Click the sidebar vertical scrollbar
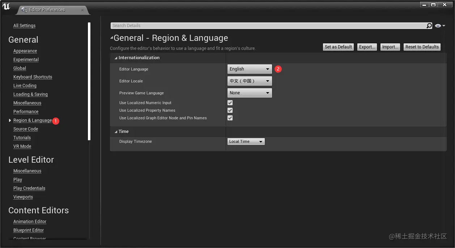This screenshot has height=248, width=455. pyautogui.click(x=89, y=81)
